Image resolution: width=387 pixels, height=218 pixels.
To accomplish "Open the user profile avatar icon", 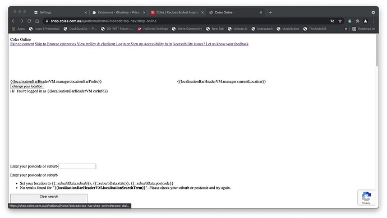I will pyautogui.click(x=365, y=21).
